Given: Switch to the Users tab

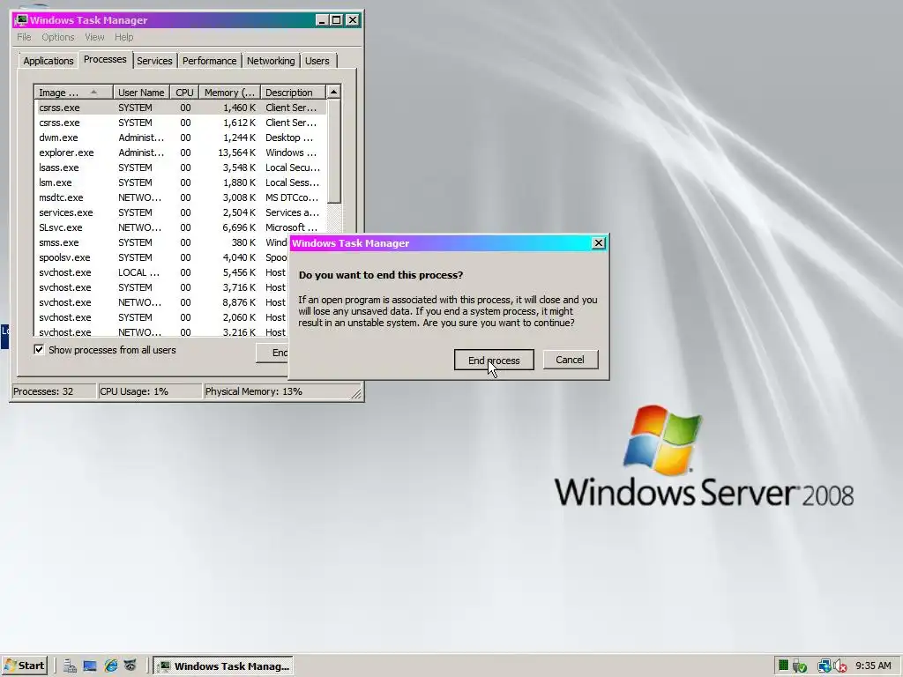Looking at the screenshot, I should point(317,61).
